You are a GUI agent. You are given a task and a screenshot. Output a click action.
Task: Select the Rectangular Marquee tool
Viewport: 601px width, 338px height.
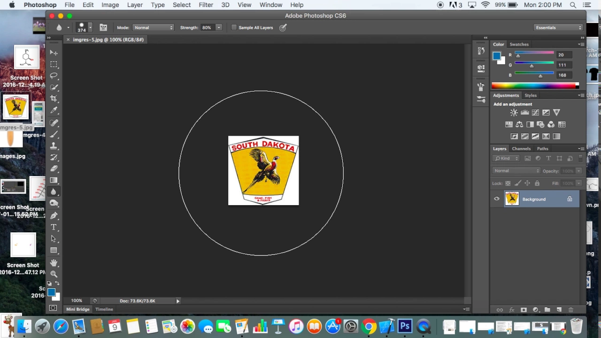pos(54,64)
